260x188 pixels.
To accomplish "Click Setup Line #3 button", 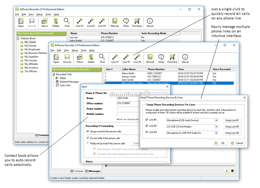I will [x=232, y=133].
